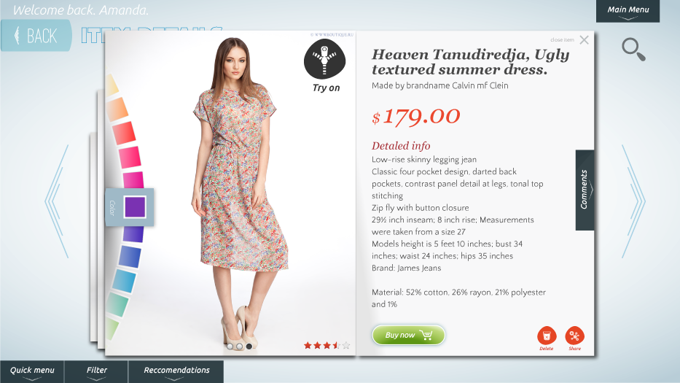Open the Comments side tab

coord(585,190)
